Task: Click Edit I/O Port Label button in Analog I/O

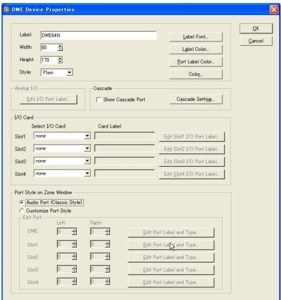Action: pyautogui.click(x=48, y=99)
